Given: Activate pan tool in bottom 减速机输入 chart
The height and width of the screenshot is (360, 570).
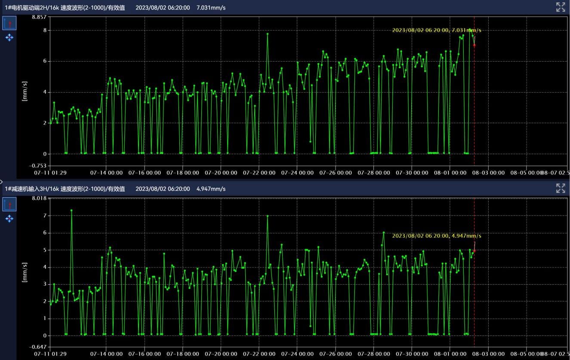Looking at the screenshot, I should point(9,219).
